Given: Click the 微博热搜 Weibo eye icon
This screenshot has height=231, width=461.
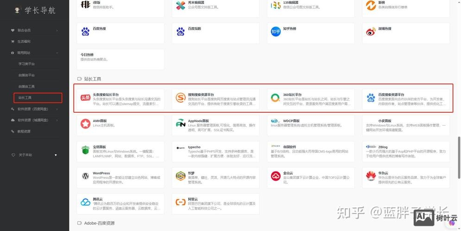Looking at the screenshot, I should point(371,31).
